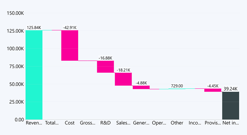Click the 125.84K data label

tap(34, 28)
